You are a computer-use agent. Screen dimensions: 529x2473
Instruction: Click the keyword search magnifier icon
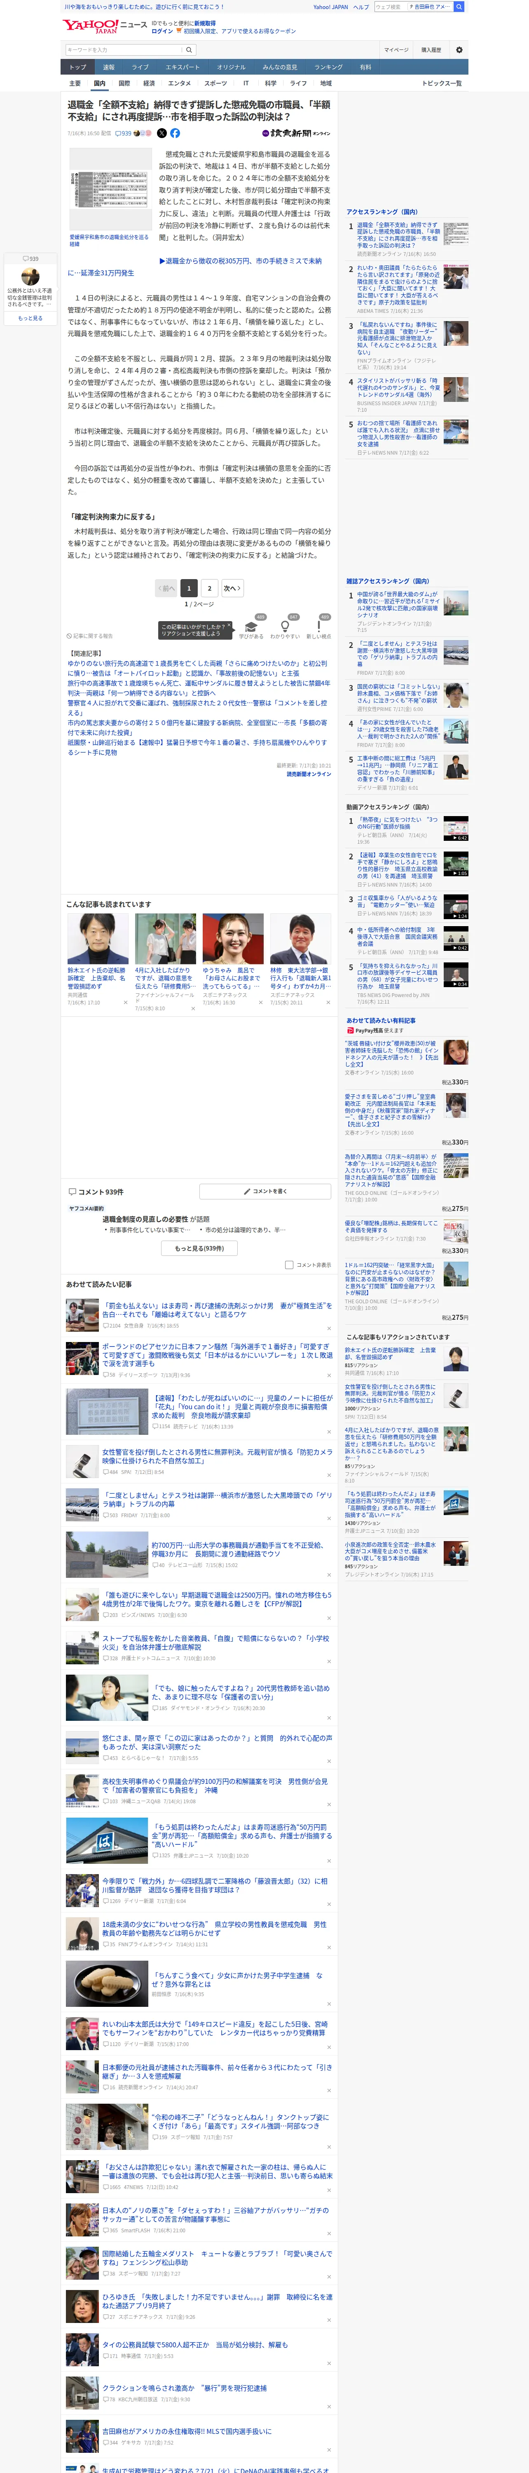tap(189, 50)
